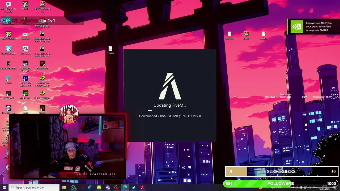Screen dimensions: 340x191
Task: Open the Iriun Webcam desktop shortcut
Action: [8, 110]
